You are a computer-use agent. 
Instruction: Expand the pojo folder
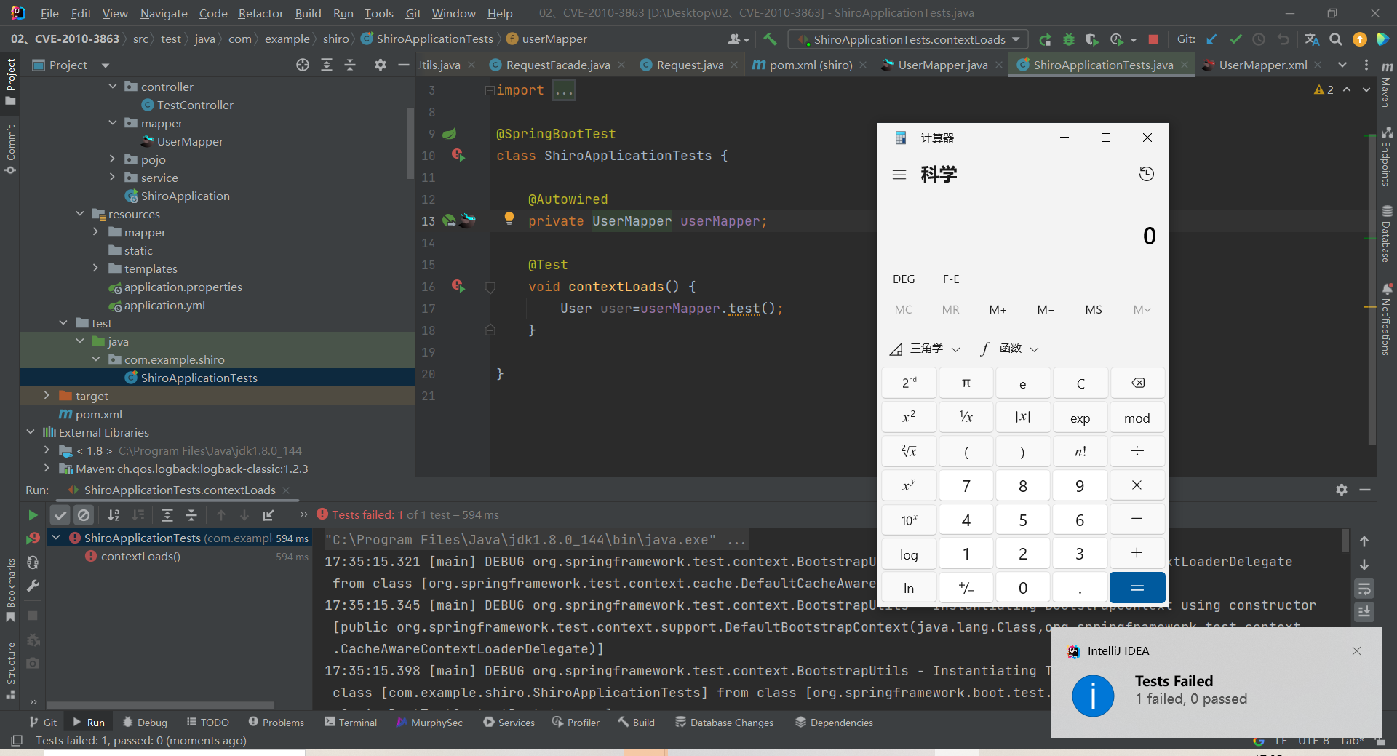click(x=113, y=159)
